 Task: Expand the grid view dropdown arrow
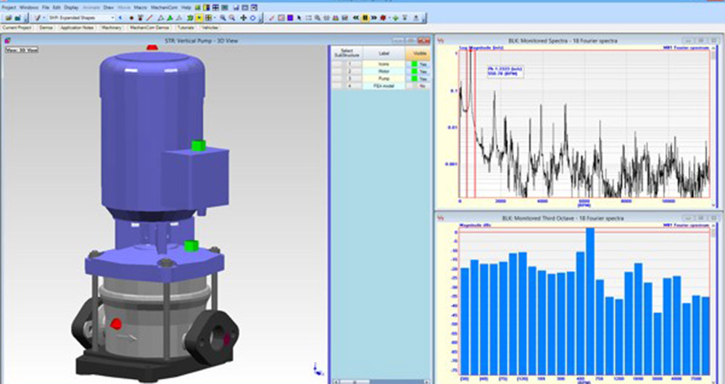click(x=215, y=18)
